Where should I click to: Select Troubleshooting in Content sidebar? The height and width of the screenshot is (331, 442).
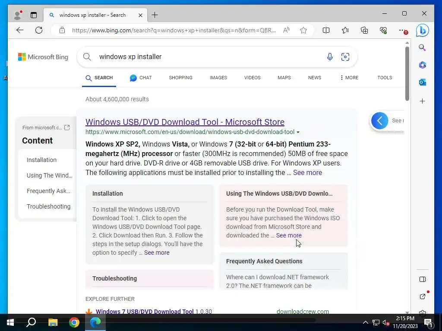pos(48,206)
